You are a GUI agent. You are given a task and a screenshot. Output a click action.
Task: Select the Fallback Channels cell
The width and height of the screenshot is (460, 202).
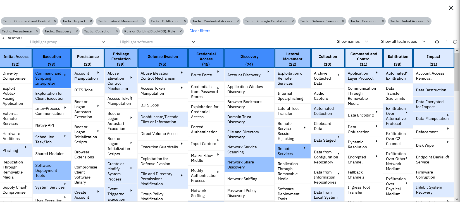[x=364, y=175]
